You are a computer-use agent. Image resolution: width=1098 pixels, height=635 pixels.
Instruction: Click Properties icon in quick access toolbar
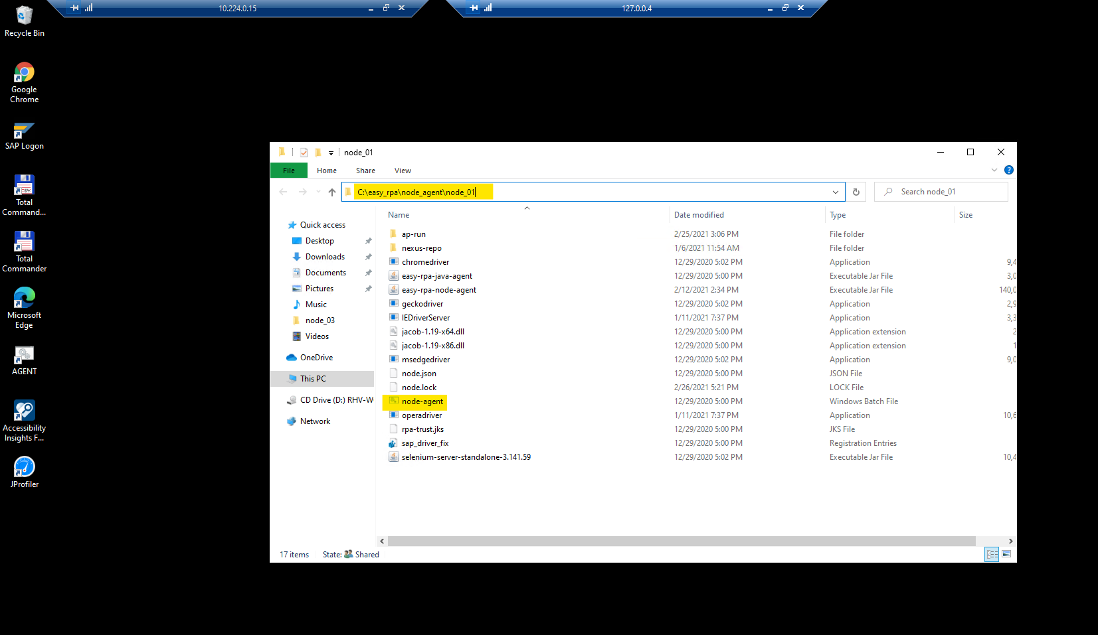[x=304, y=153]
